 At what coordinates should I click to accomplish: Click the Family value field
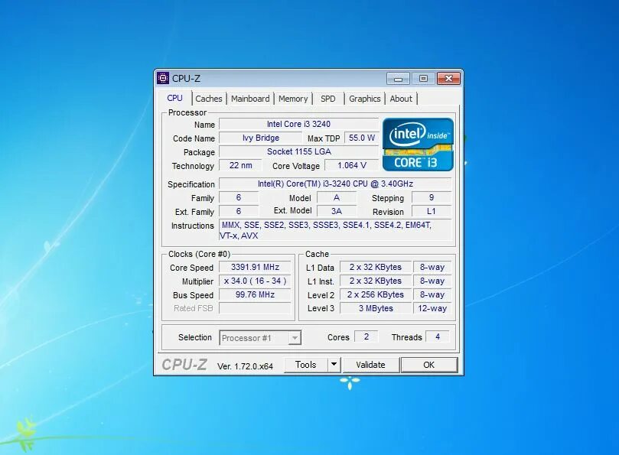click(239, 197)
